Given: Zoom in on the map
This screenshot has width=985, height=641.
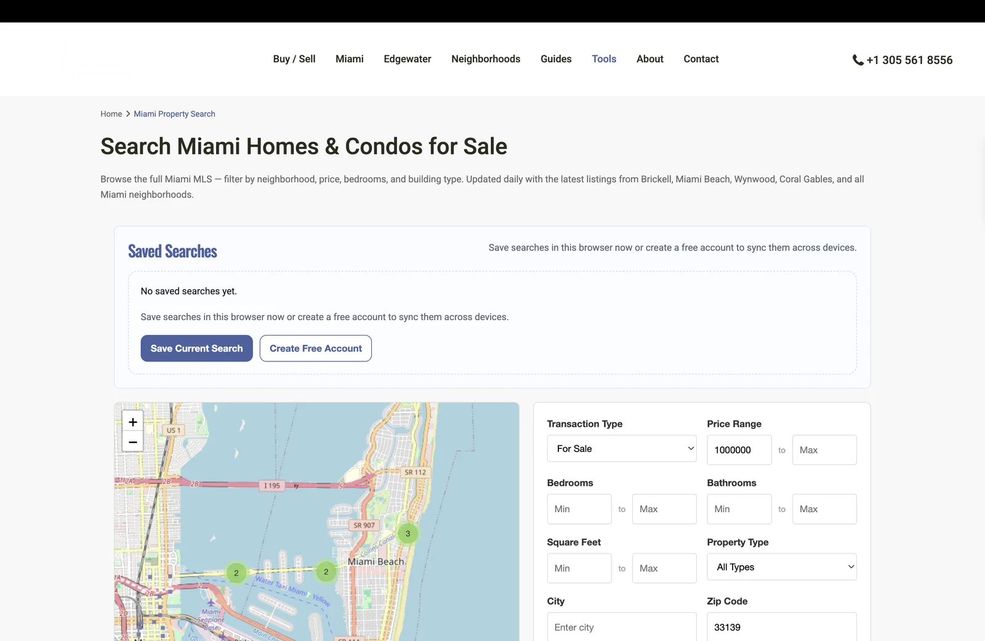Looking at the screenshot, I should [x=132, y=422].
